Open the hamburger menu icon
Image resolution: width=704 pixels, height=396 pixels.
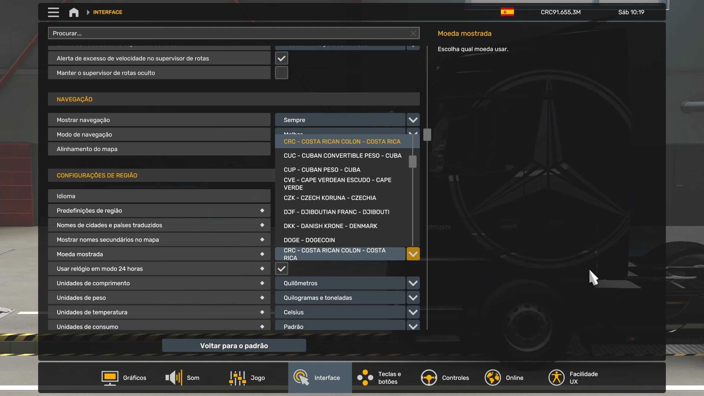point(53,12)
